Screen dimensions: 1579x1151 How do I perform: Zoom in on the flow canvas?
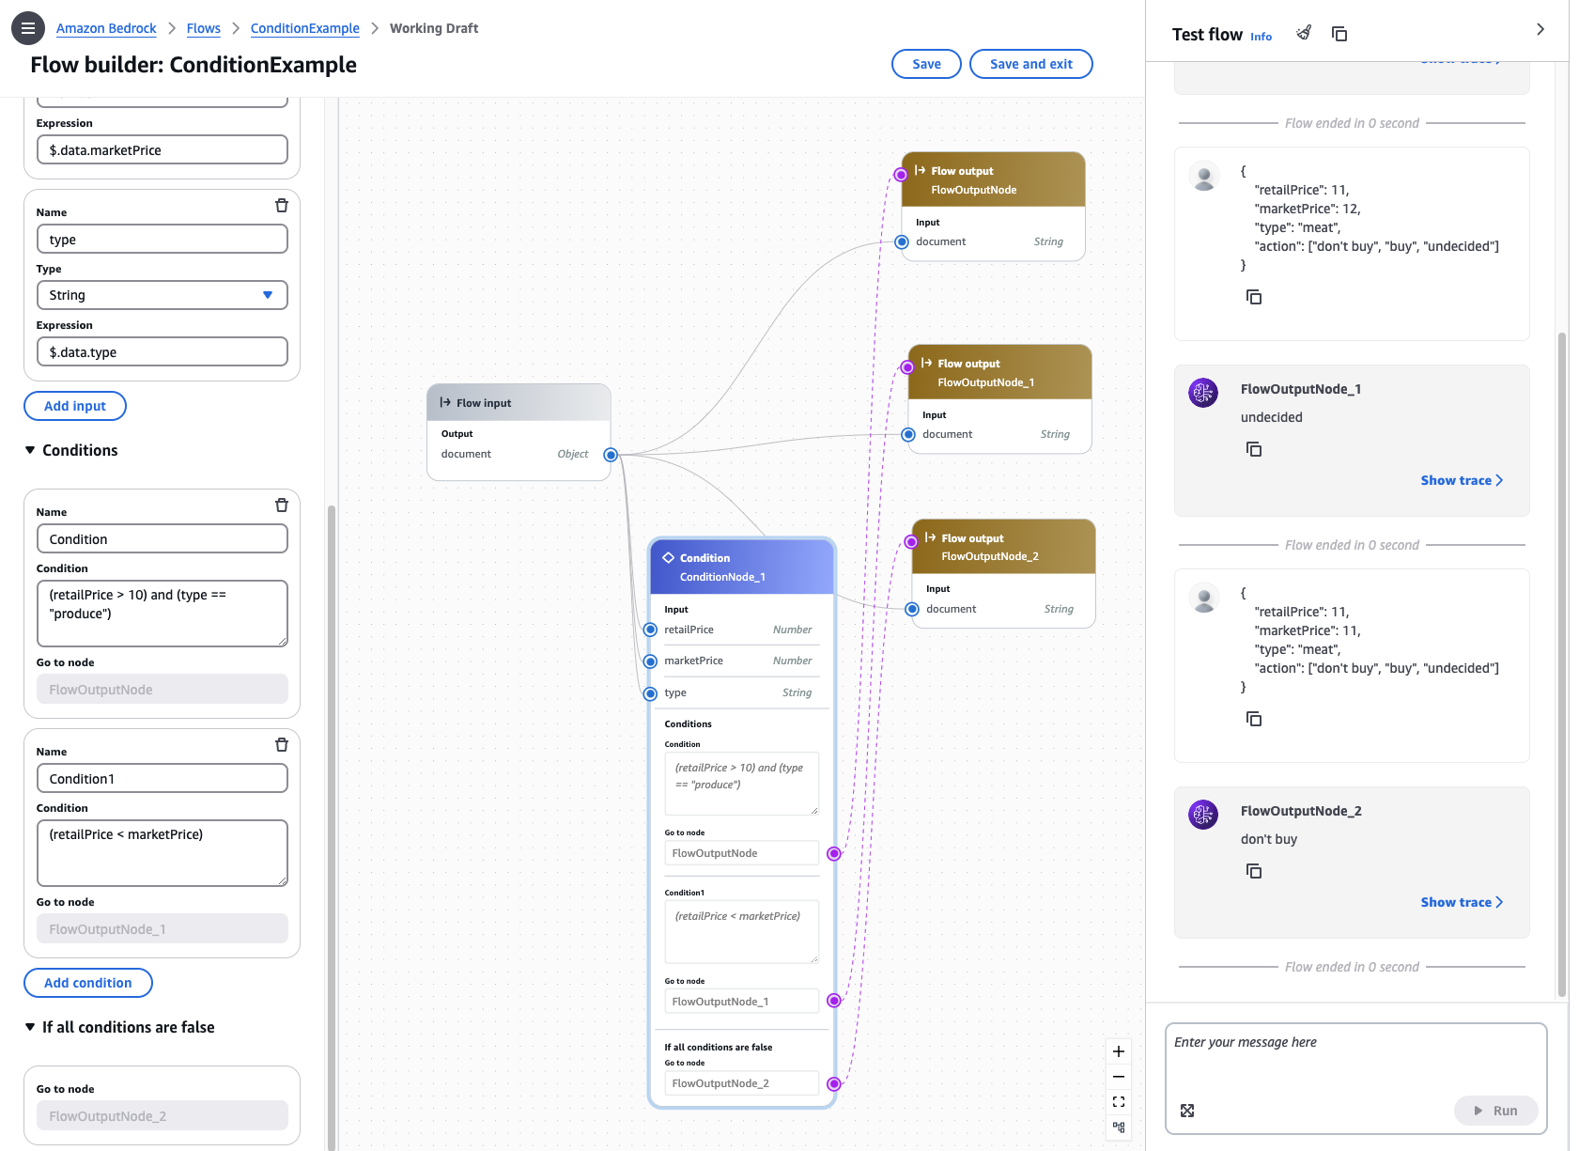pos(1118,1051)
